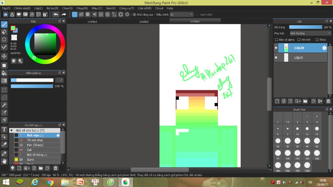The width and height of the screenshot is (333, 187).
Task: Adjust brush size slider in Kiểm soát cọ
Action: 32,80
